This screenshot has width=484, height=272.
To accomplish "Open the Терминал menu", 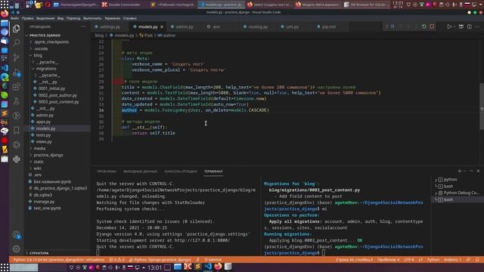I will (112, 18).
